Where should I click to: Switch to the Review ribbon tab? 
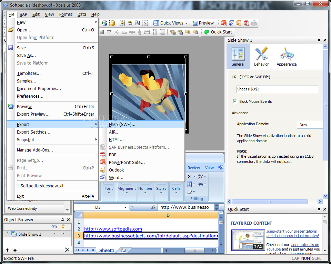coord(193,168)
